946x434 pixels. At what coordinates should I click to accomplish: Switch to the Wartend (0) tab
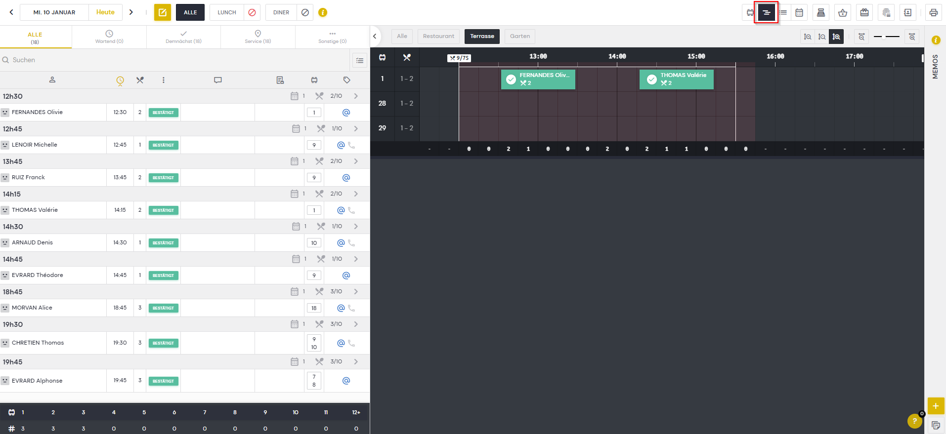point(109,37)
